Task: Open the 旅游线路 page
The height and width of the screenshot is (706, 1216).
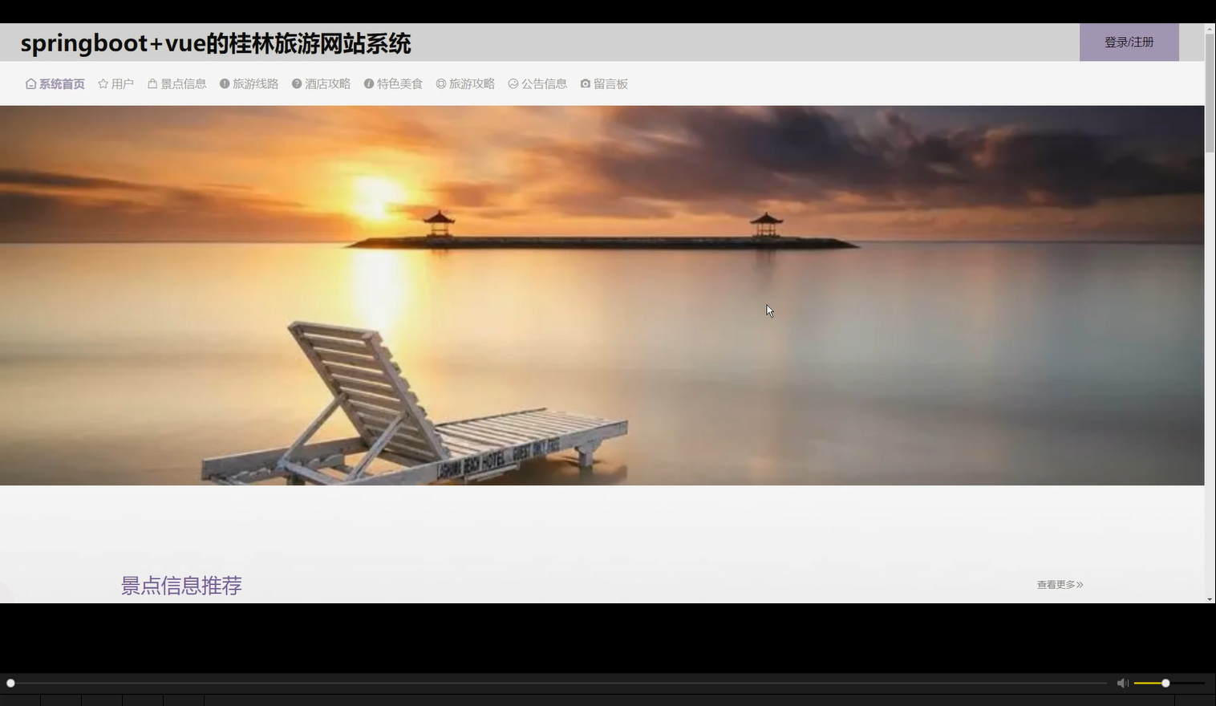Action: [x=256, y=83]
